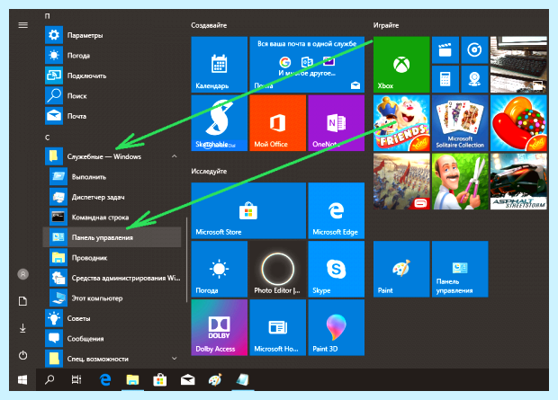The width and height of the screenshot is (558, 400).
Task: Open the OneNote tile
Action: [337, 122]
